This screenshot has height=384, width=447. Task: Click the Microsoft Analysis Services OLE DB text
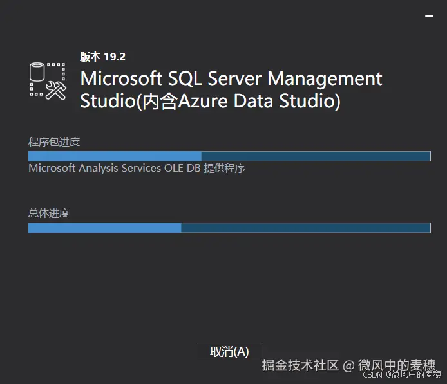click(115, 169)
